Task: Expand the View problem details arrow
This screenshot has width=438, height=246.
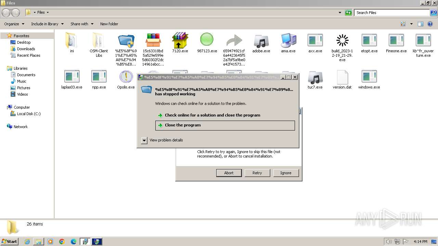Action: point(144,140)
